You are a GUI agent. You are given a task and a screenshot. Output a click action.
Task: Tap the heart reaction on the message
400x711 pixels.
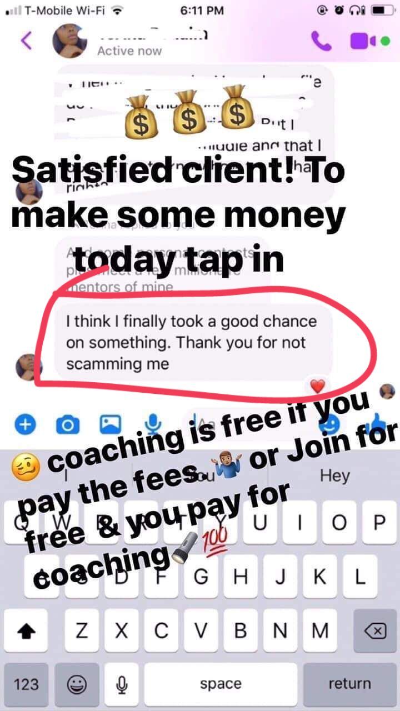click(x=317, y=387)
